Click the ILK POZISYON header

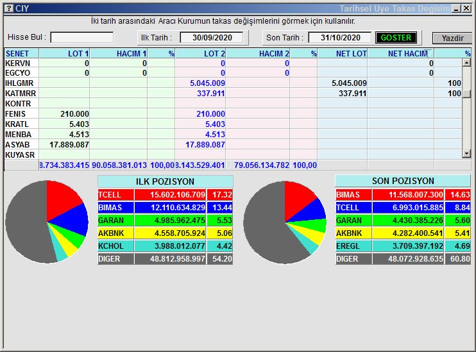(165, 181)
